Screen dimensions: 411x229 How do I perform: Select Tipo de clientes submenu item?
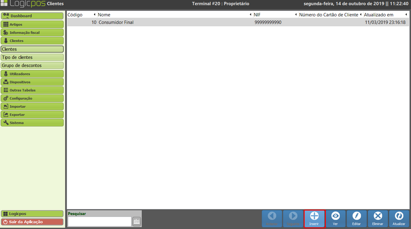click(32, 57)
